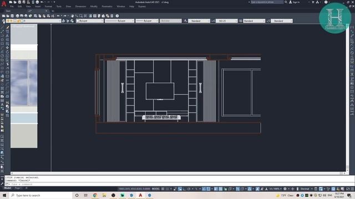Click Sign In in title bar
This screenshot has width=355, height=199.
295,2
